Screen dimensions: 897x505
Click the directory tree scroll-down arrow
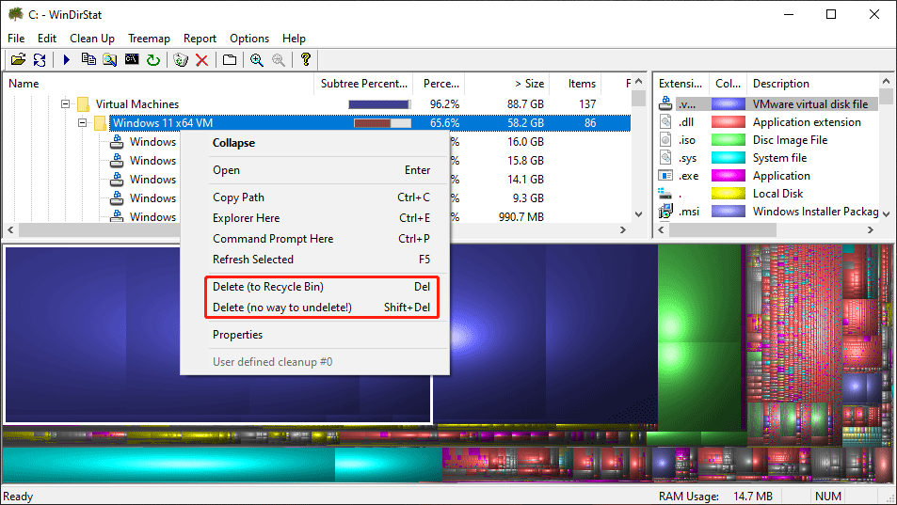pyautogui.click(x=639, y=214)
